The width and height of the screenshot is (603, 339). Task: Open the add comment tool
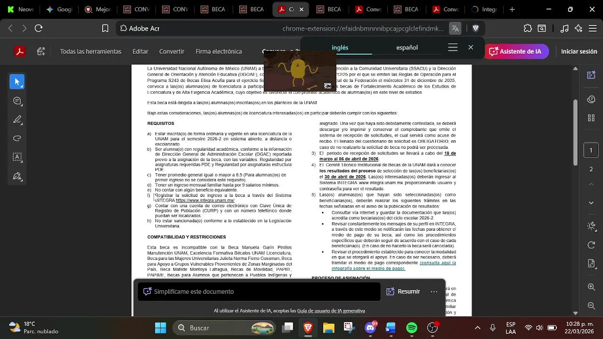click(x=17, y=101)
